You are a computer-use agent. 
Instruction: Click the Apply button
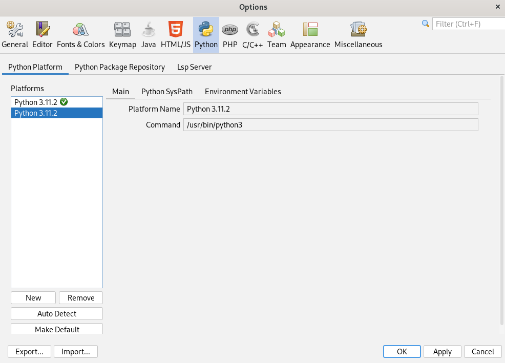click(442, 351)
